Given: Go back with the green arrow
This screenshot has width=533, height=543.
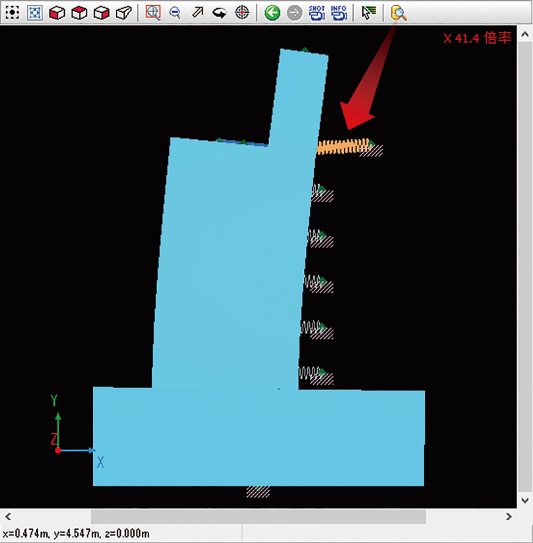Looking at the screenshot, I should click(x=272, y=13).
